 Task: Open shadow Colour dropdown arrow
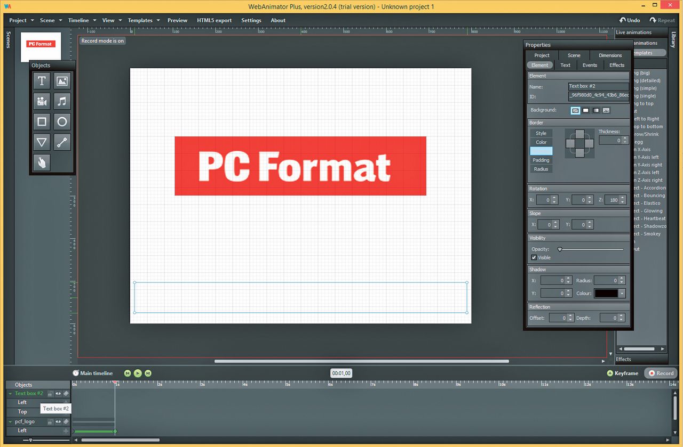point(622,294)
